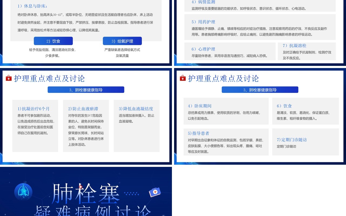Click the line "对早期出血征象和体征的自我监测"

click(226, 140)
